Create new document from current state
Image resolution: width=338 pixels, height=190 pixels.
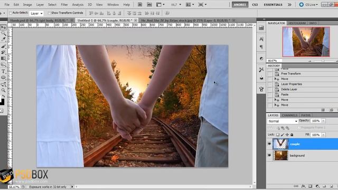(323, 110)
